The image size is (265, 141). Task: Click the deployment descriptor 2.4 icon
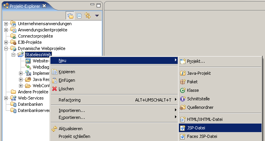(28, 73)
